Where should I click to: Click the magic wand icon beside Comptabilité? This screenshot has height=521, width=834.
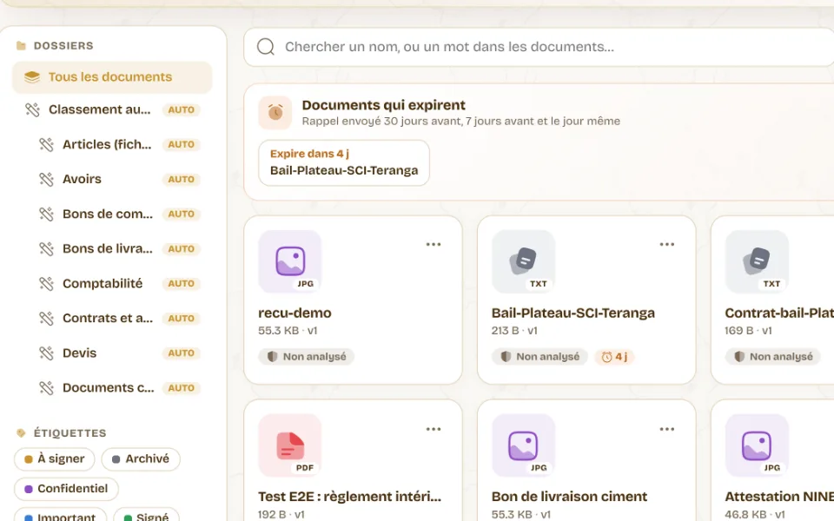point(46,283)
